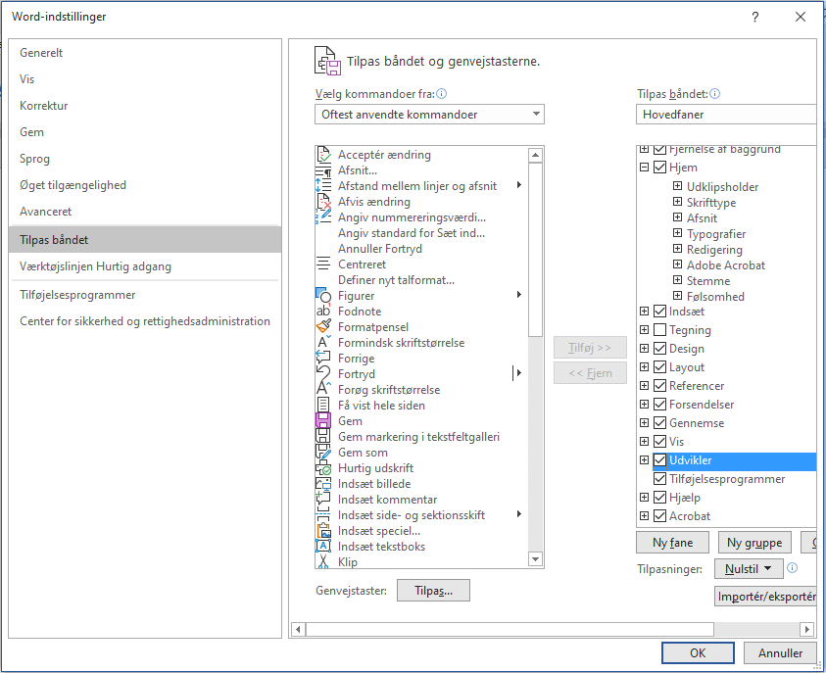
Task: Click the Figurer shapes icon
Action: (x=323, y=296)
